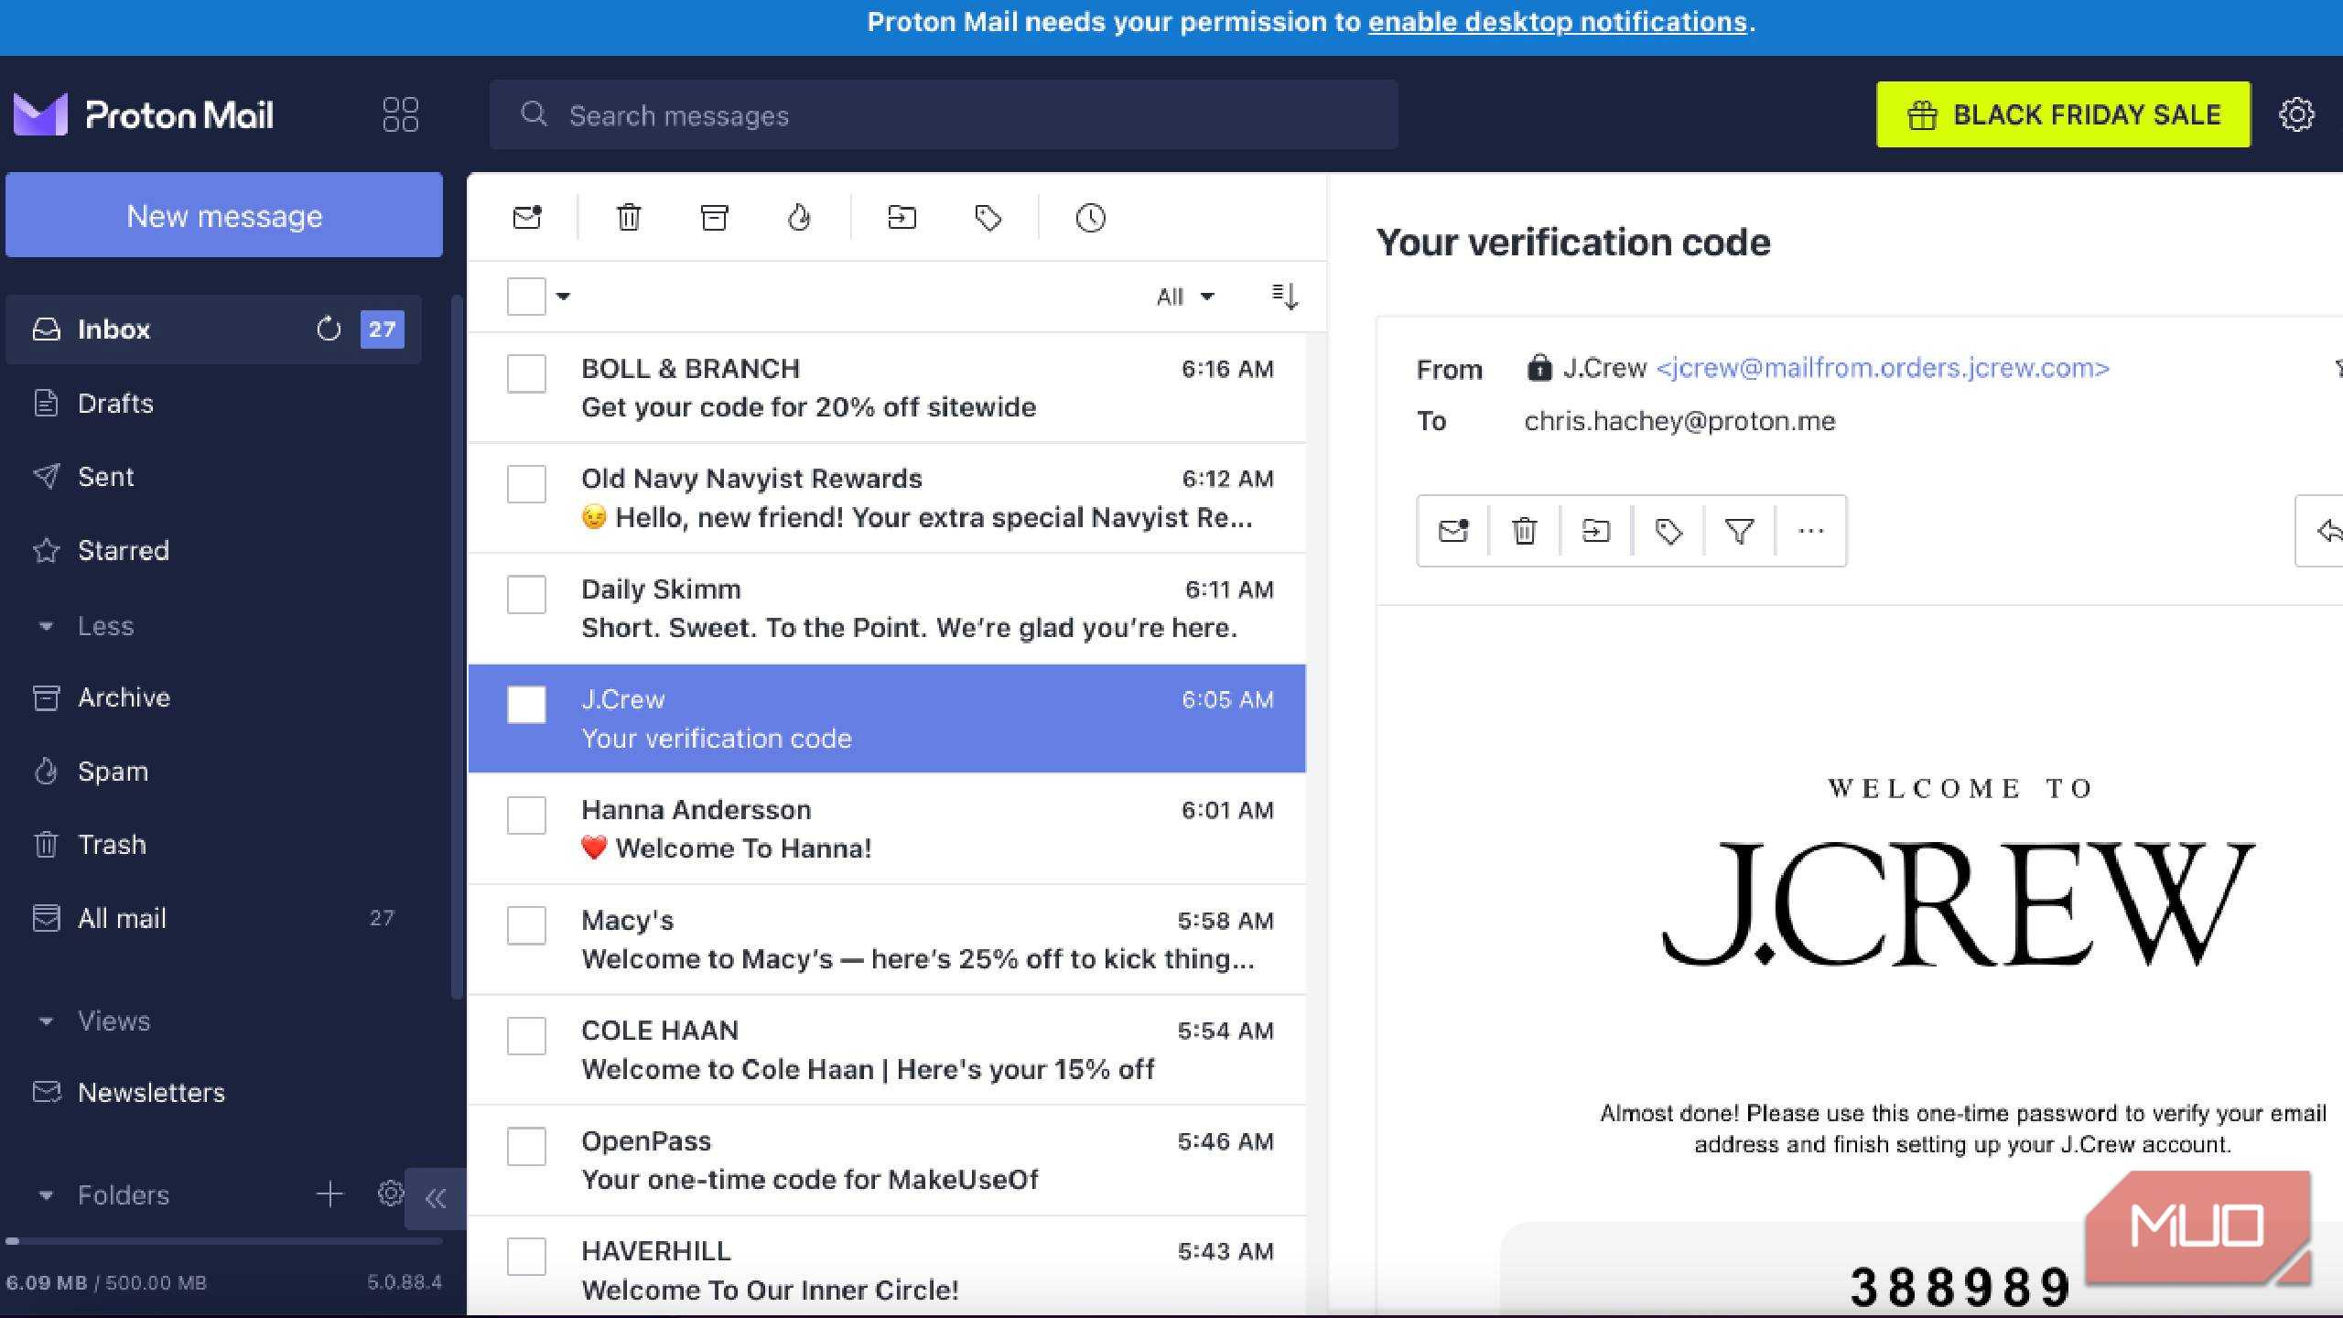
Task: Tick the Macy's message checkbox
Action: click(x=526, y=925)
